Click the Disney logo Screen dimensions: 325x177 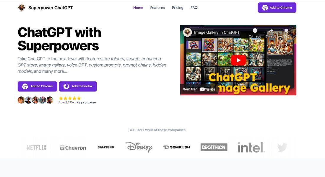[x=139, y=147]
